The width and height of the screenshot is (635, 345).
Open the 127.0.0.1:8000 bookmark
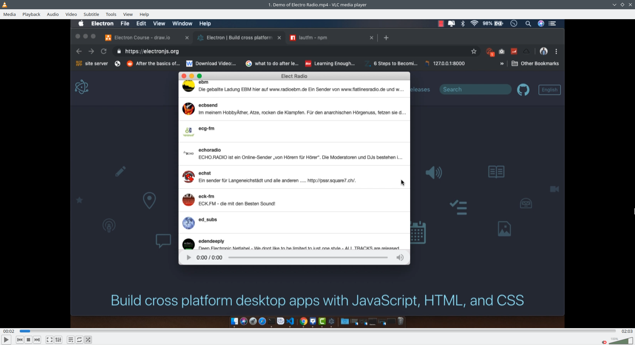point(444,64)
